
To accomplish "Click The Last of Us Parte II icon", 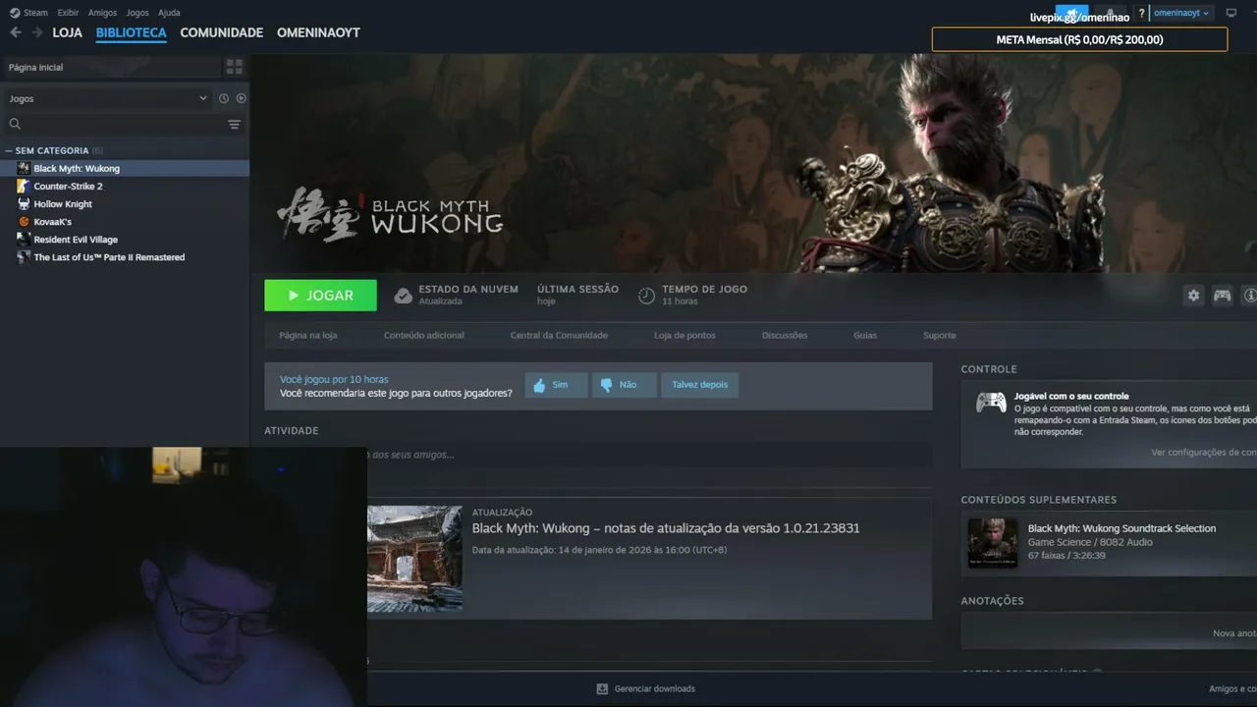I will 24,256.
